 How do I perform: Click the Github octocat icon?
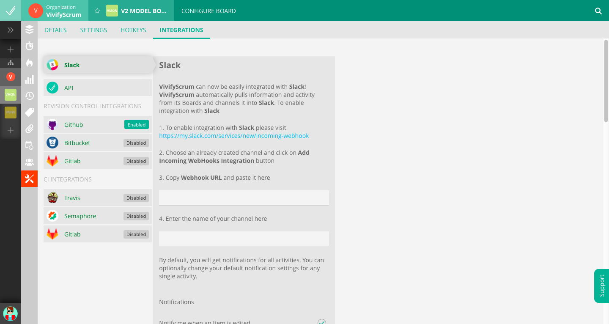52,125
